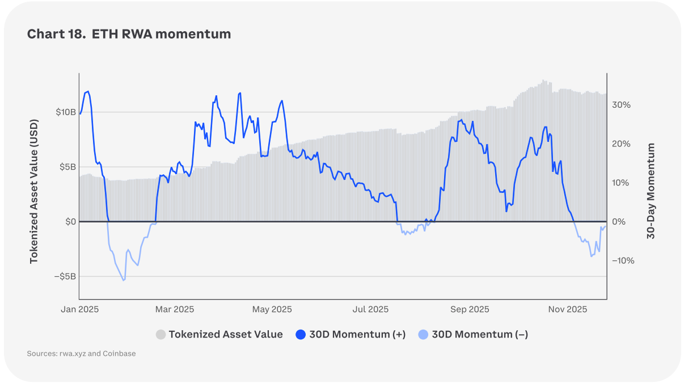
Task: Click the Jan 2025 x-axis label
Action: [79, 309]
